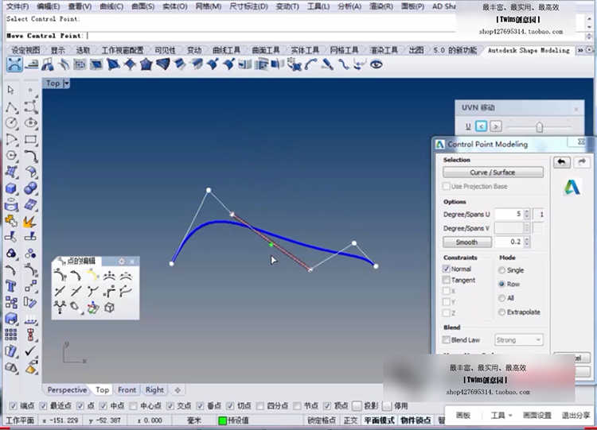Click the U decrease arrow in UVN 移动
Screen dimensions: 597x430
click(x=482, y=126)
